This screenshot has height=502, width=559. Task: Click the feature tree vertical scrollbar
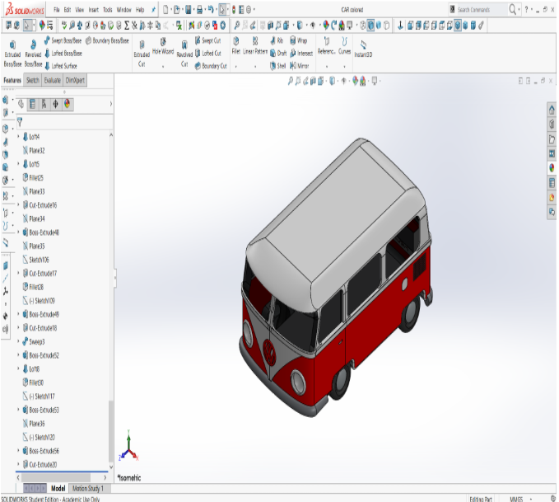click(111, 431)
